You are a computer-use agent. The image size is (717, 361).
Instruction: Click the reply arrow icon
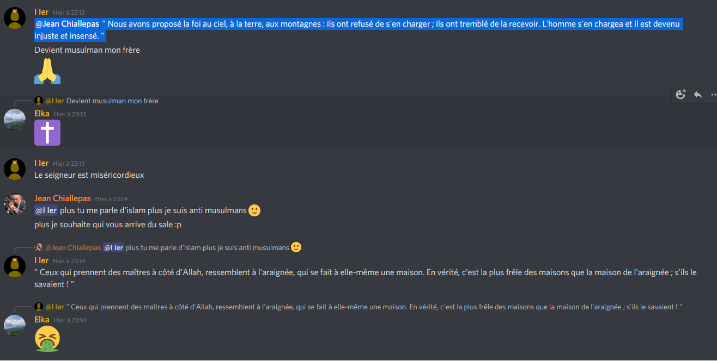(x=697, y=94)
